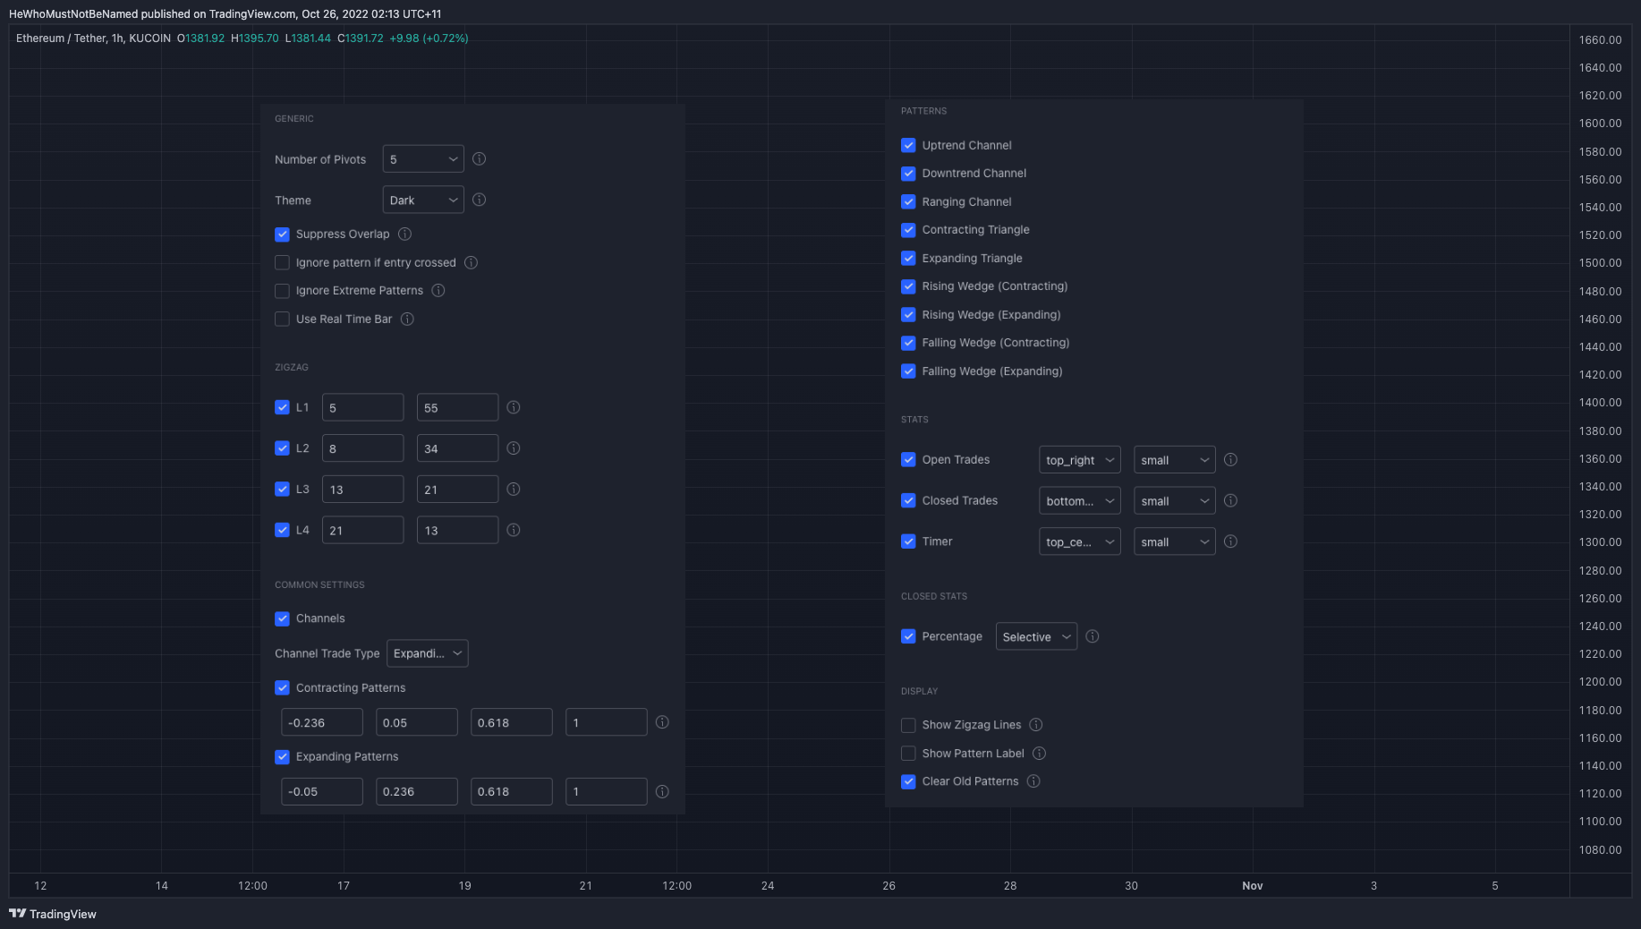Click info icon for Clear Old Patterns
The height and width of the screenshot is (929, 1641).
click(x=1033, y=781)
